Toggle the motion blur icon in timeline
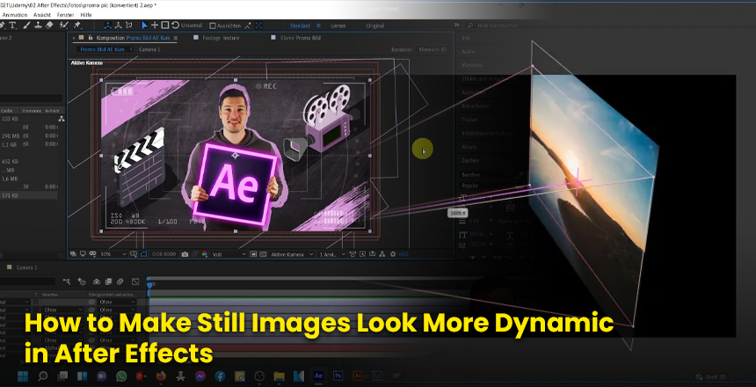Screen dimensions: 756x387 coord(120,281)
